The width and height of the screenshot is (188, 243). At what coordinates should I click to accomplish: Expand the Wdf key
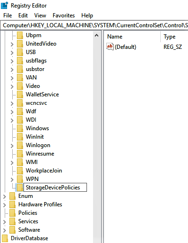click(x=12, y=112)
